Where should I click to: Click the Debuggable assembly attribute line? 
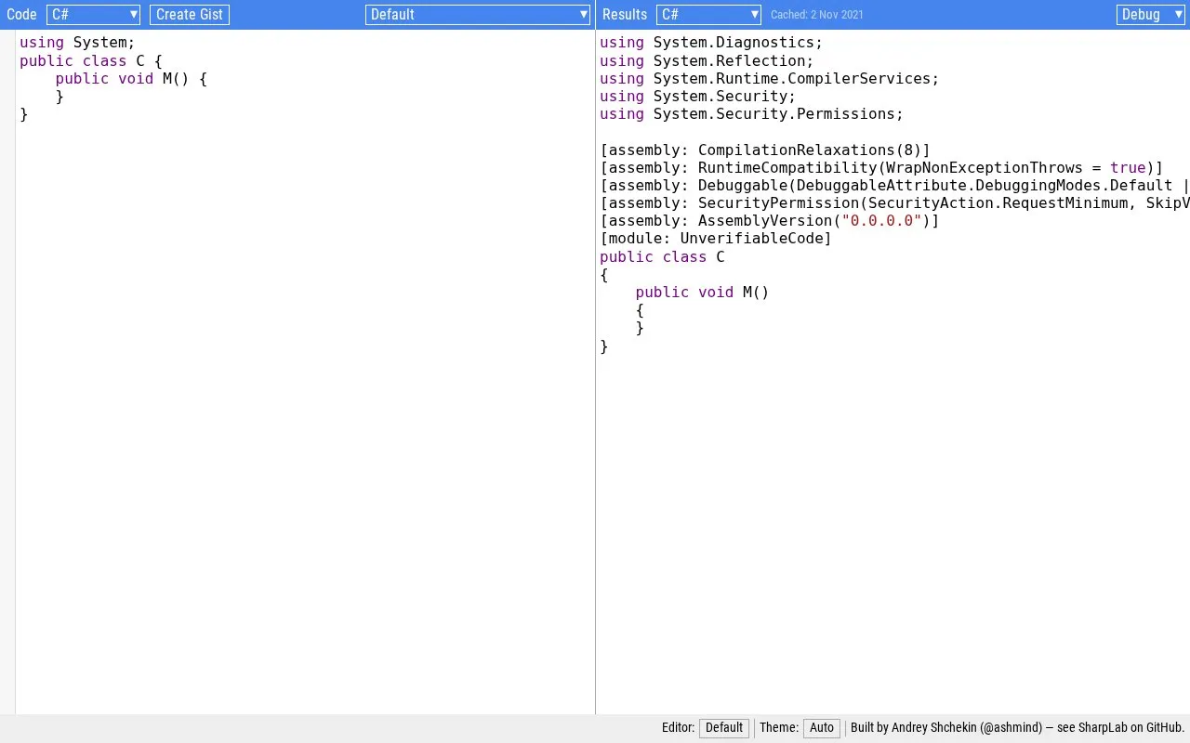pyautogui.click(x=894, y=186)
